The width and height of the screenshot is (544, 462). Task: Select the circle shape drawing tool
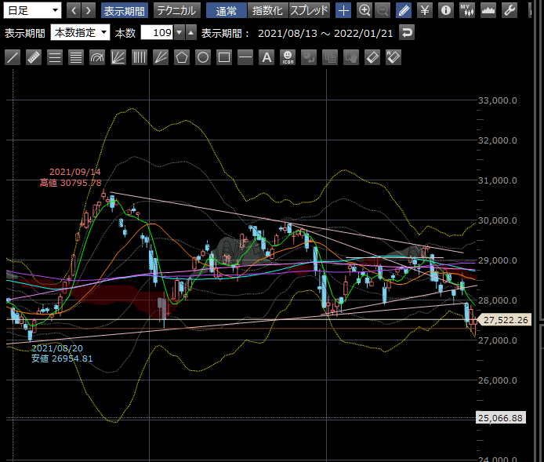point(203,57)
